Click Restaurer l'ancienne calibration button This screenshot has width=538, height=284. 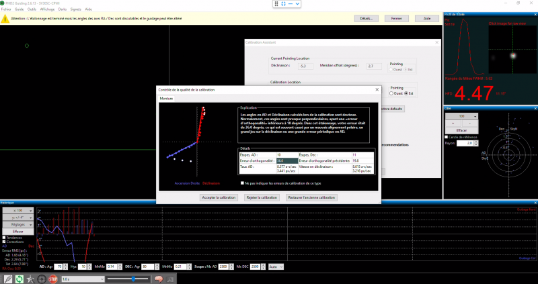coord(311,197)
